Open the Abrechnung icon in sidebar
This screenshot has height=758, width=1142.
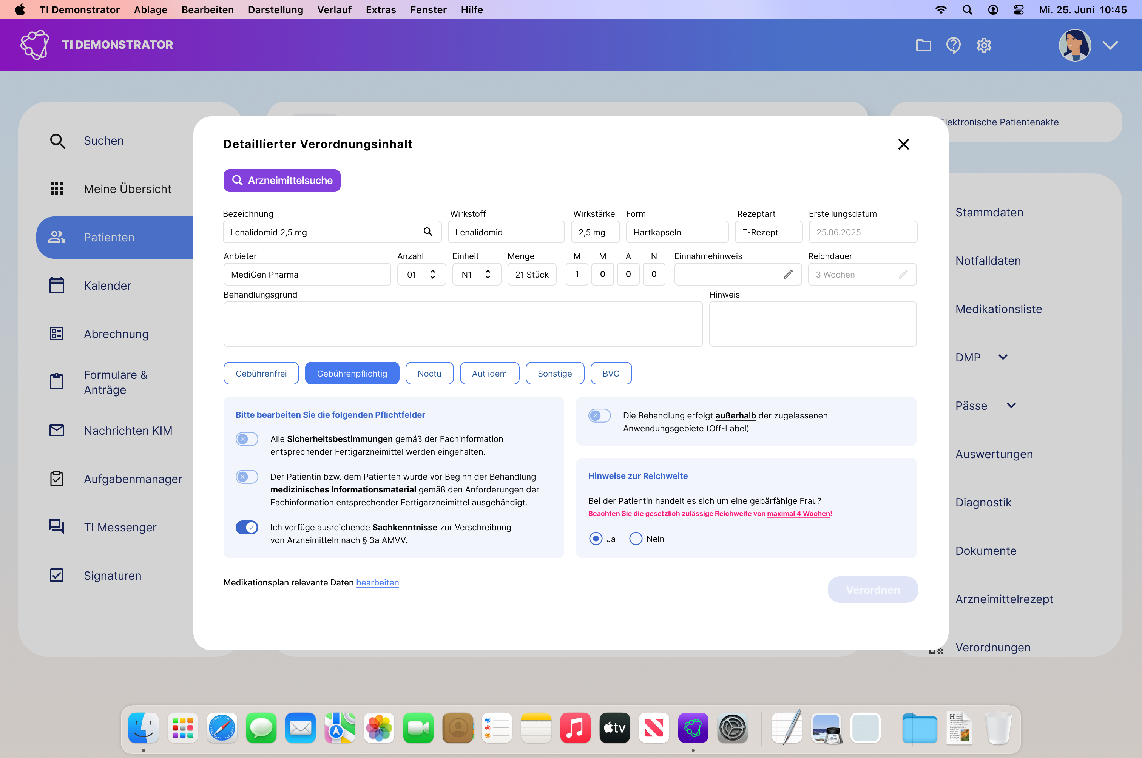click(x=57, y=333)
